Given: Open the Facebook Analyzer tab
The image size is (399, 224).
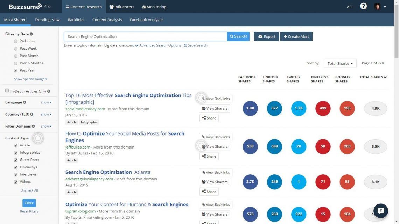Looking at the screenshot, I should 146,20.
